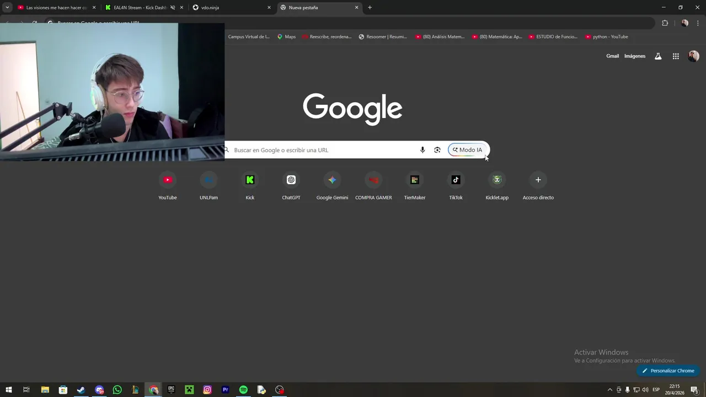The image size is (706, 397).
Task: Open Instagram from the taskbar
Action: [x=207, y=390]
